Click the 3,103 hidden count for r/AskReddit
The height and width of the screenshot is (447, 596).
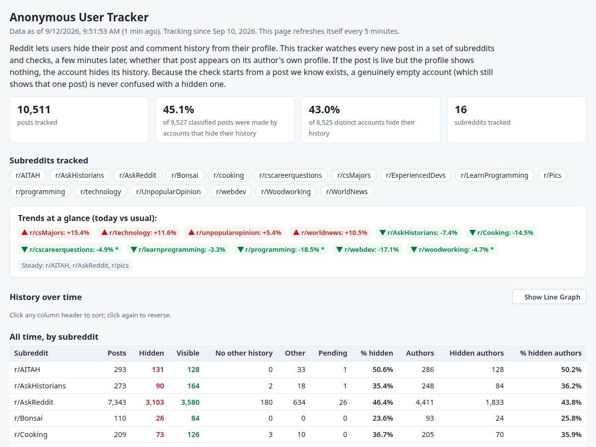(x=154, y=402)
